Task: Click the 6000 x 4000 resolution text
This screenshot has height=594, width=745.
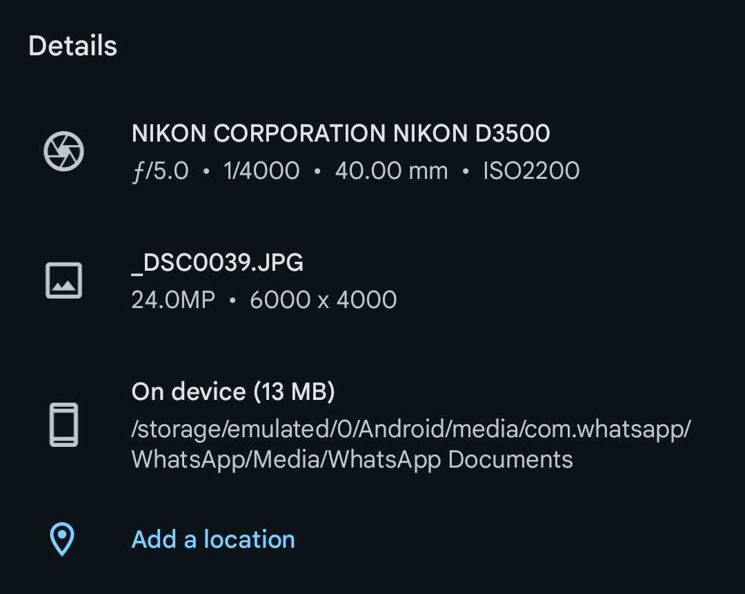Action: (323, 300)
